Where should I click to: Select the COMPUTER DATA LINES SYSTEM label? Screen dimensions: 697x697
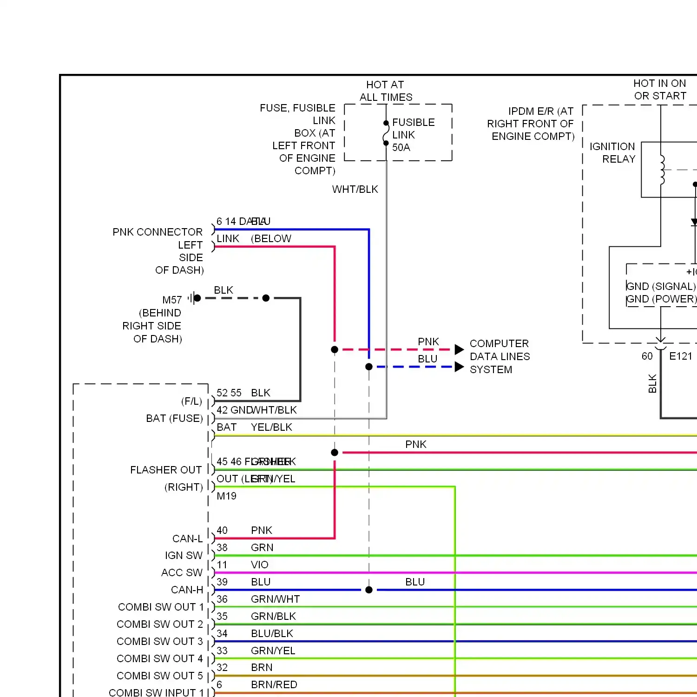click(500, 356)
